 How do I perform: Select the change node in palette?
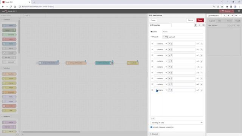(9, 83)
